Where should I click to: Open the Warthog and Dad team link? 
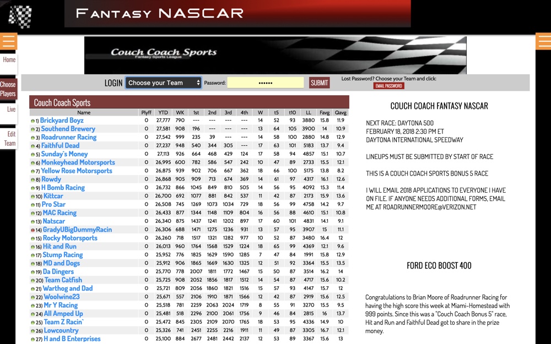coord(67,289)
